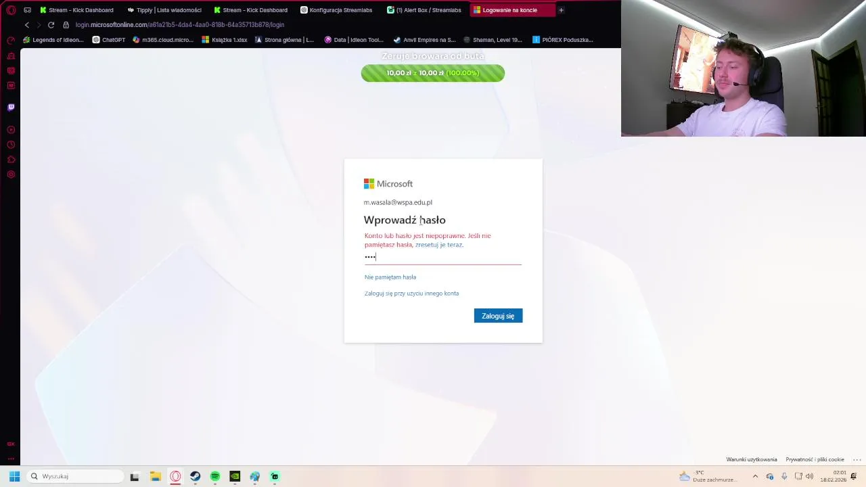Open Task View on the taskbar
866x487 pixels.
click(135, 476)
